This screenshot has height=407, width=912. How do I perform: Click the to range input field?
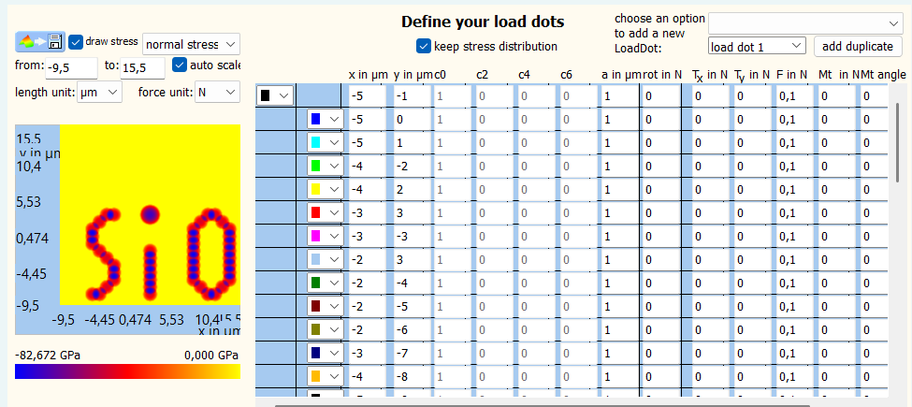[142, 67]
